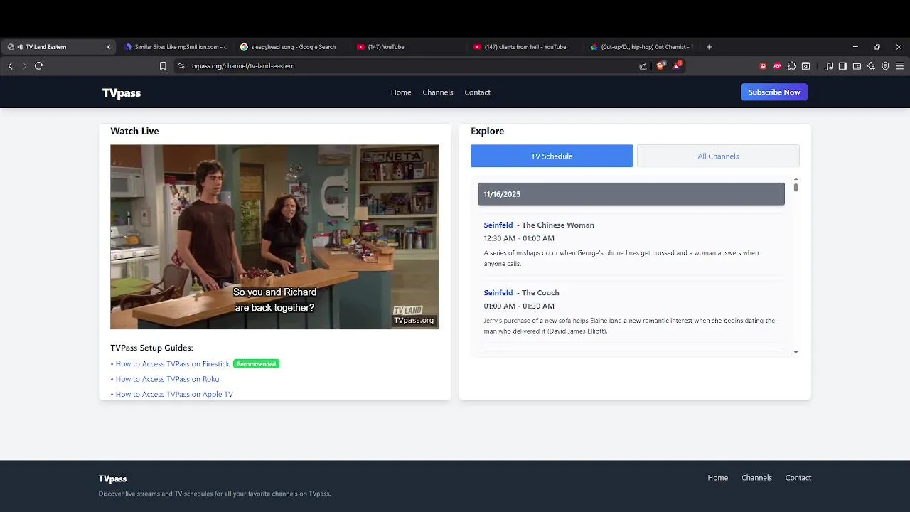Bookmark this page with the bookmark icon
The width and height of the screenshot is (910, 512).
(x=163, y=65)
